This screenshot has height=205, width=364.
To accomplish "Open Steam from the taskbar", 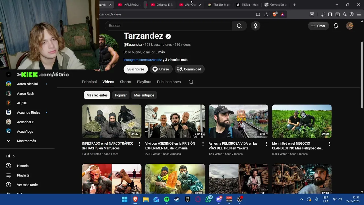I will click(x=177, y=199).
